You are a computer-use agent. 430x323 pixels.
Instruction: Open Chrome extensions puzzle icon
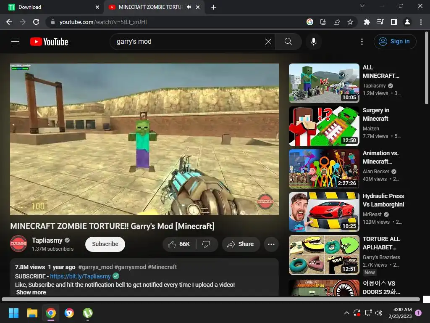tap(367, 22)
